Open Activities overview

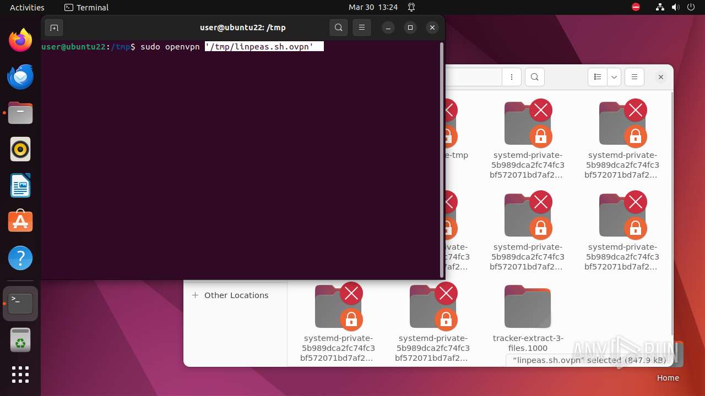(x=27, y=7)
